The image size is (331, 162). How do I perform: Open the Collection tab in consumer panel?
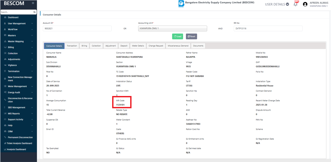click(96, 46)
